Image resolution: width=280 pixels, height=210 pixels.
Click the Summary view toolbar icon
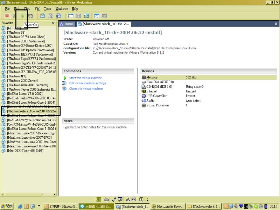click(97, 16)
